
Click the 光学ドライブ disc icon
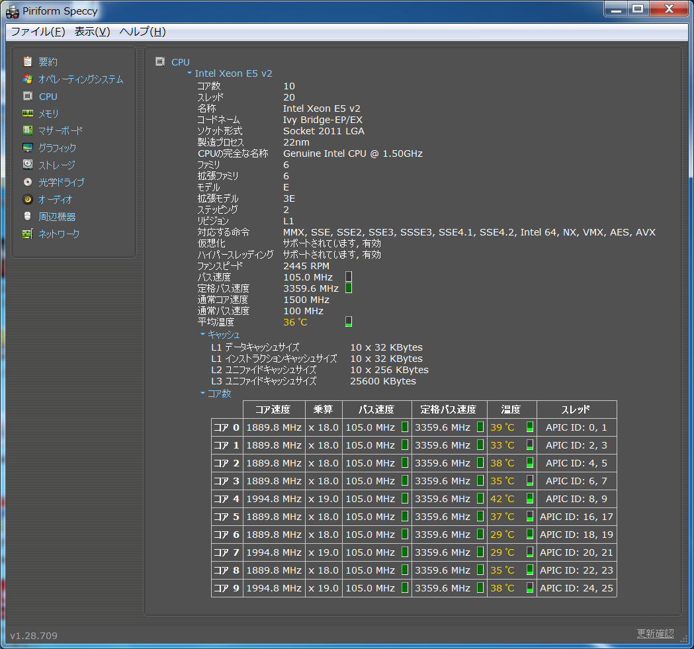tap(27, 182)
